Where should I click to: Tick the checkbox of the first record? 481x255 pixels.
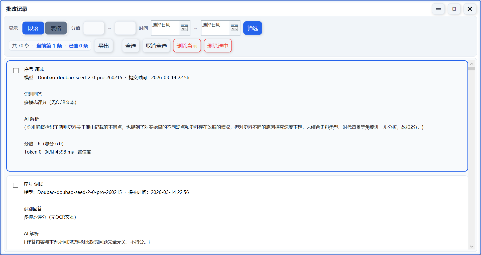pyautogui.click(x=16, y=71)
